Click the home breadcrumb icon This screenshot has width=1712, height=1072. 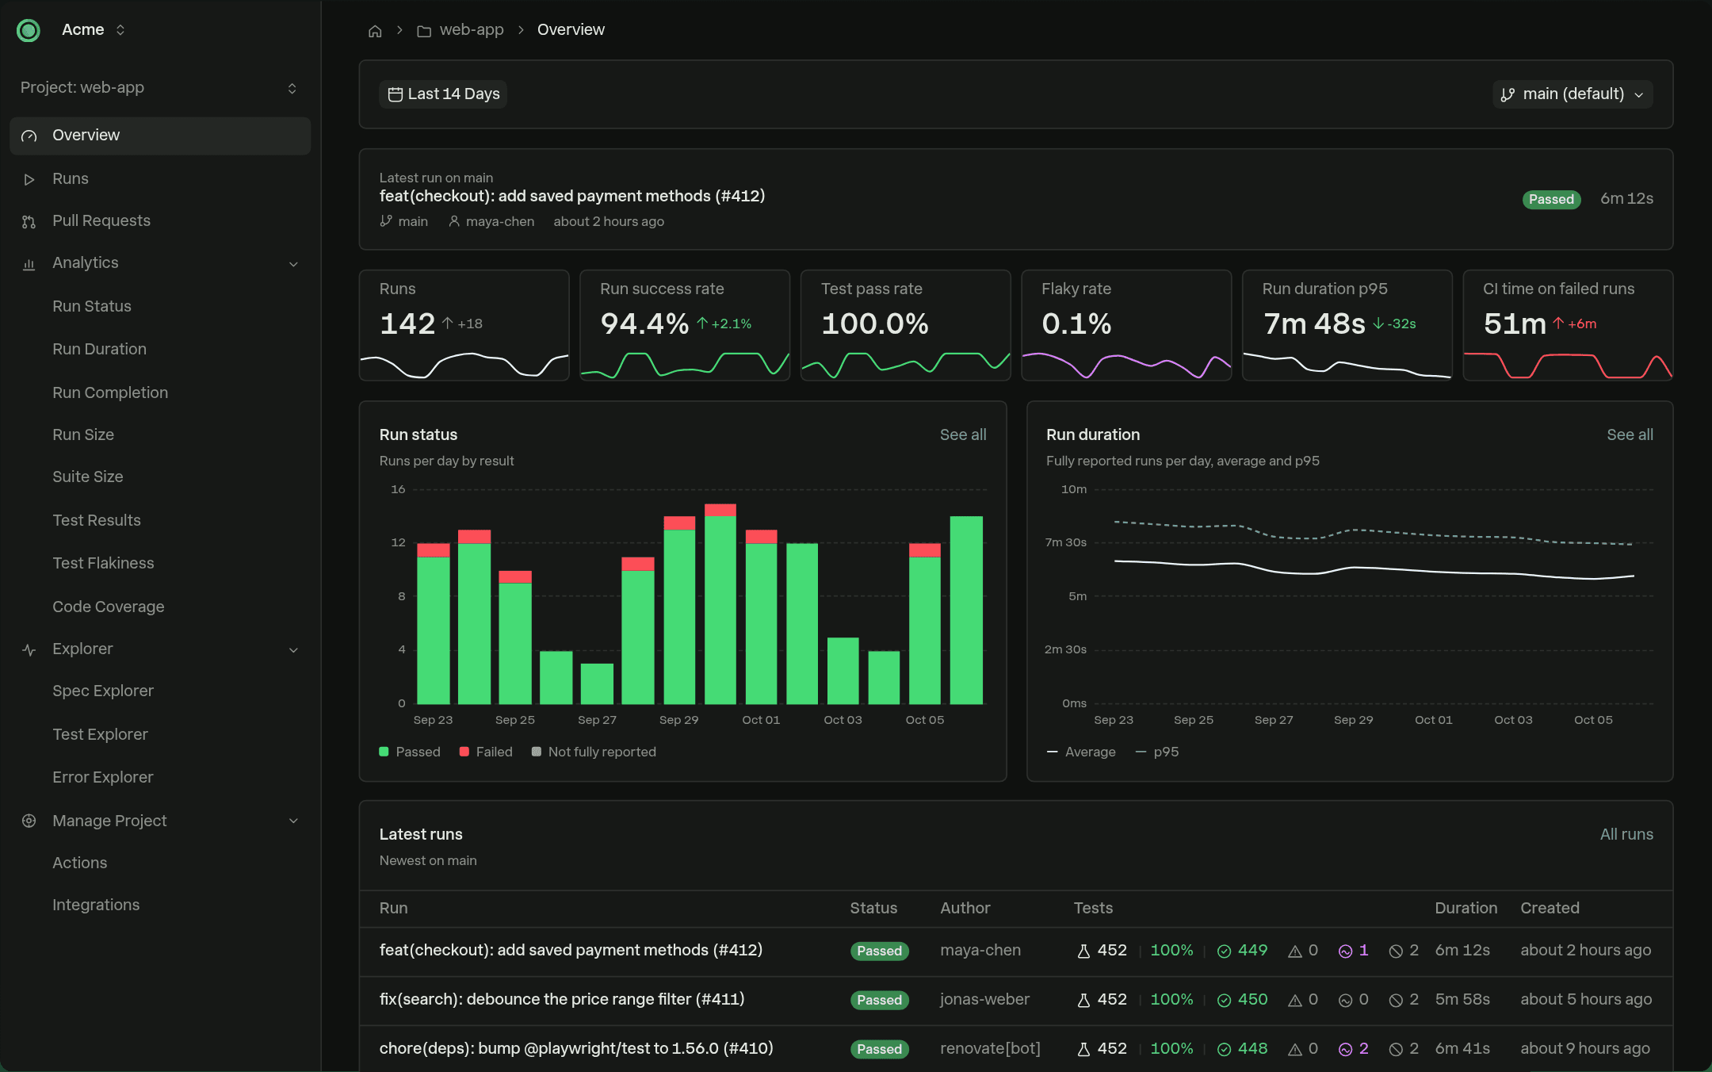(x=375, y=31)
